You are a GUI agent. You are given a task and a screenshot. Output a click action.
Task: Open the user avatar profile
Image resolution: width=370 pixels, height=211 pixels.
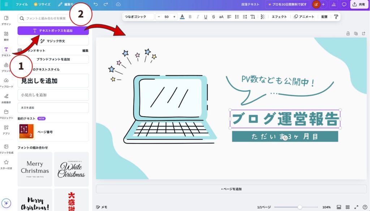(x=316, y=4)
